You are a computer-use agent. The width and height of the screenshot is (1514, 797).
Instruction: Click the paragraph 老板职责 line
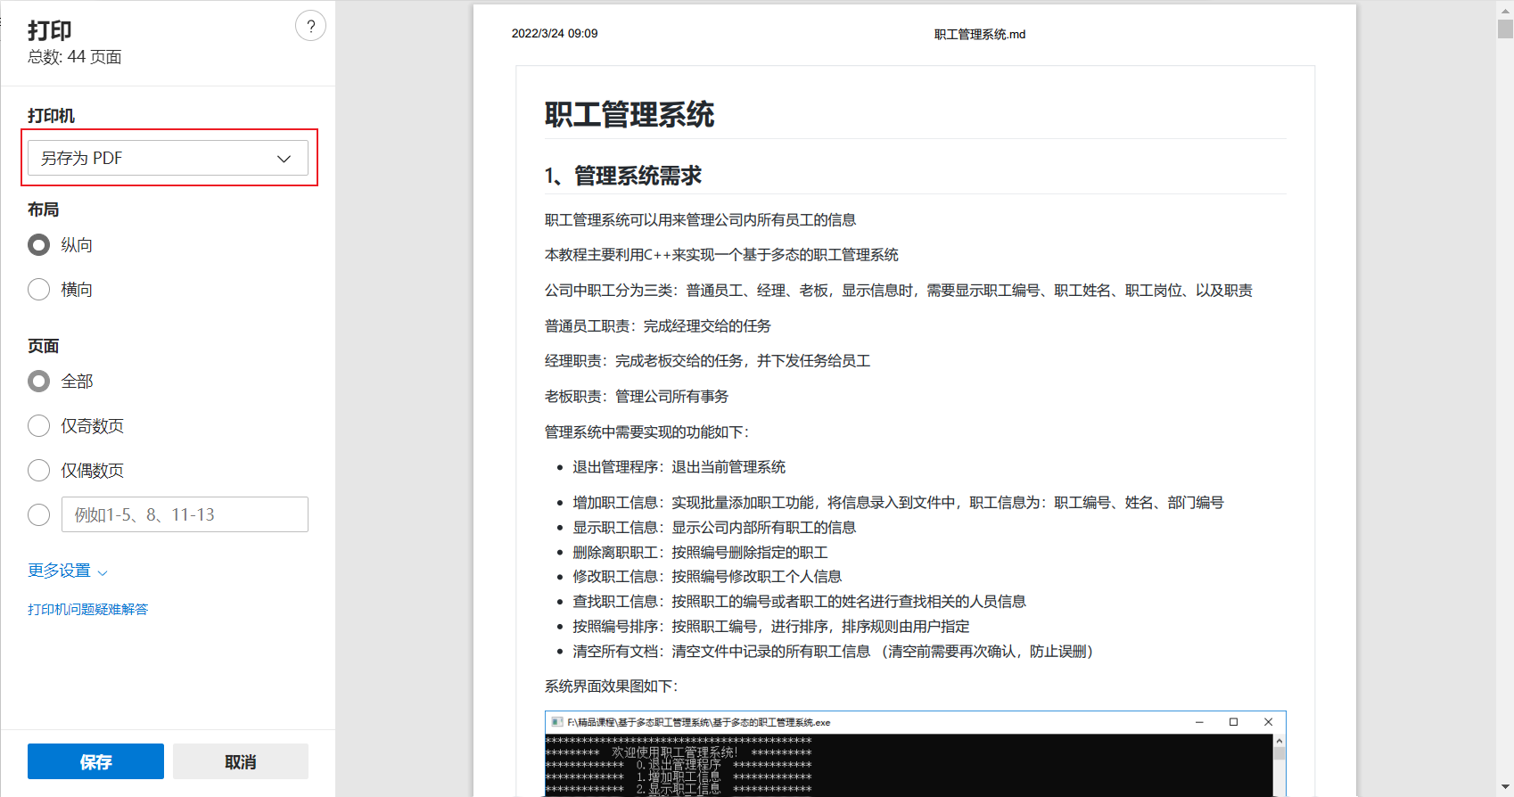click(637, 397)
